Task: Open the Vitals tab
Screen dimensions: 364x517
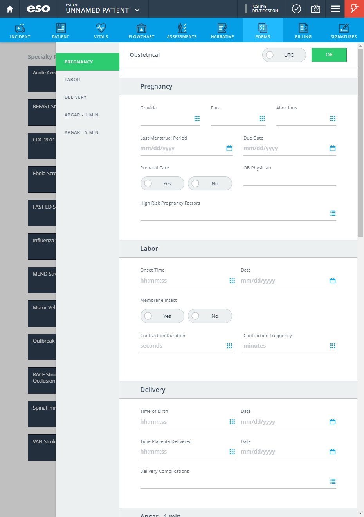Action: point(101,30)
